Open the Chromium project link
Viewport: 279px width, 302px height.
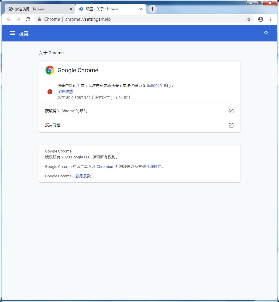tap(105, 166)
